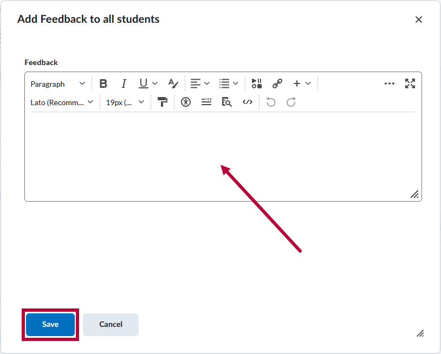Open the Lato font family dropdown
The width and height of the screenshot is (441, 354).
(62, 102)
